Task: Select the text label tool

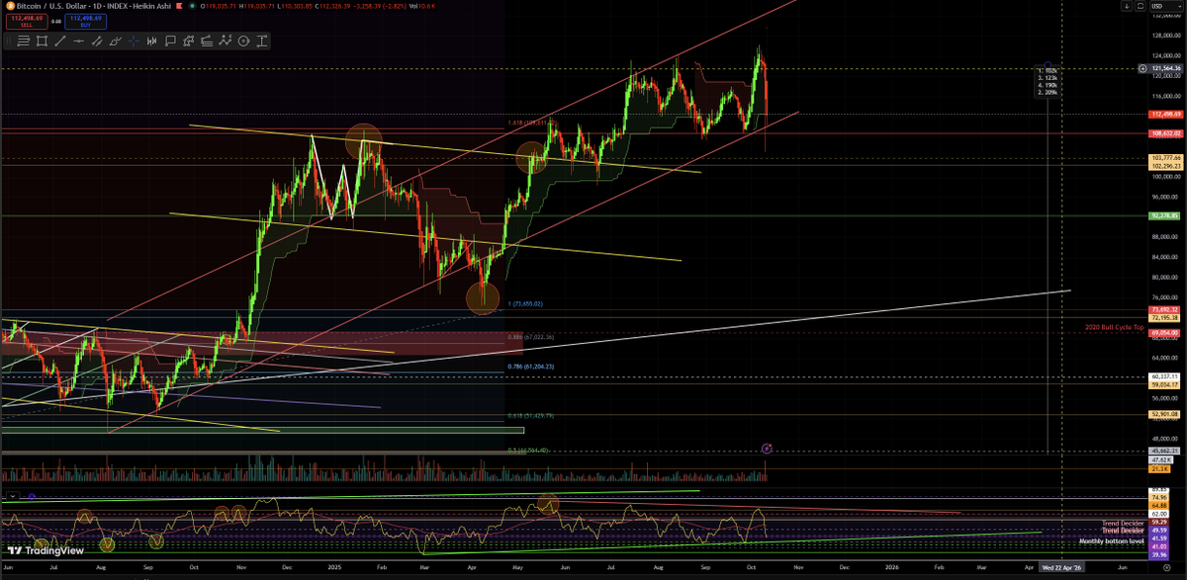Action: [262, 41]
